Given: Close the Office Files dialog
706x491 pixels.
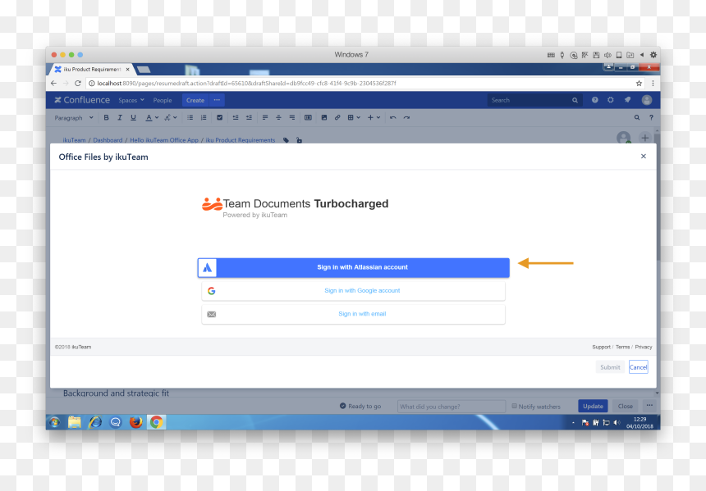Looking at the screenshot, I should (x=644, y=156).
